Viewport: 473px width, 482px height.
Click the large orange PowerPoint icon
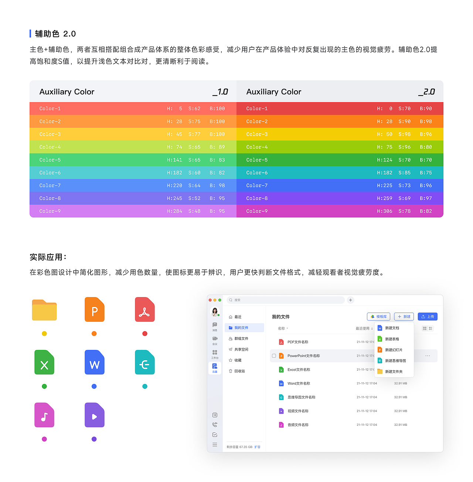(95, 310)
